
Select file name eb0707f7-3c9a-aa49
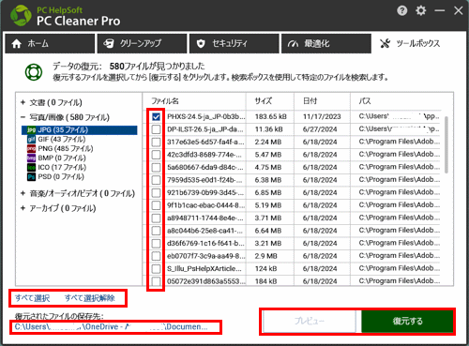click(206, 256)
